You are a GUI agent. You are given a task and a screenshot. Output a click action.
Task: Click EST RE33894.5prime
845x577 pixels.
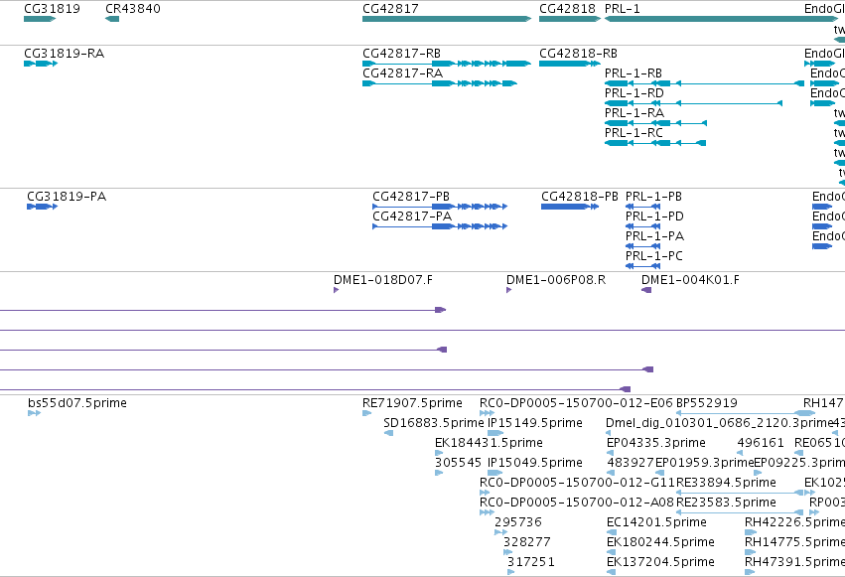(x=726, y=484)
